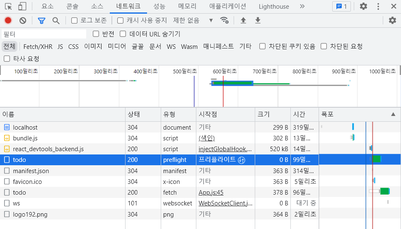The image size is (401, 229).
Task: Check the 타사 요청 checkbox
Action: pyautogui.click(x=7, y=59)
